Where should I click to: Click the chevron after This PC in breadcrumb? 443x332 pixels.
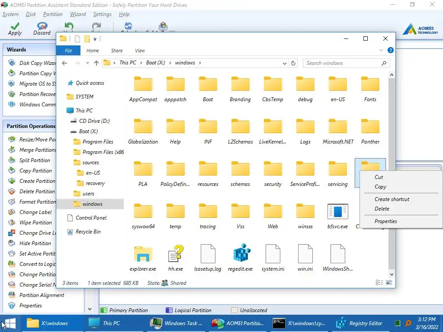click(x=141, y=63)
